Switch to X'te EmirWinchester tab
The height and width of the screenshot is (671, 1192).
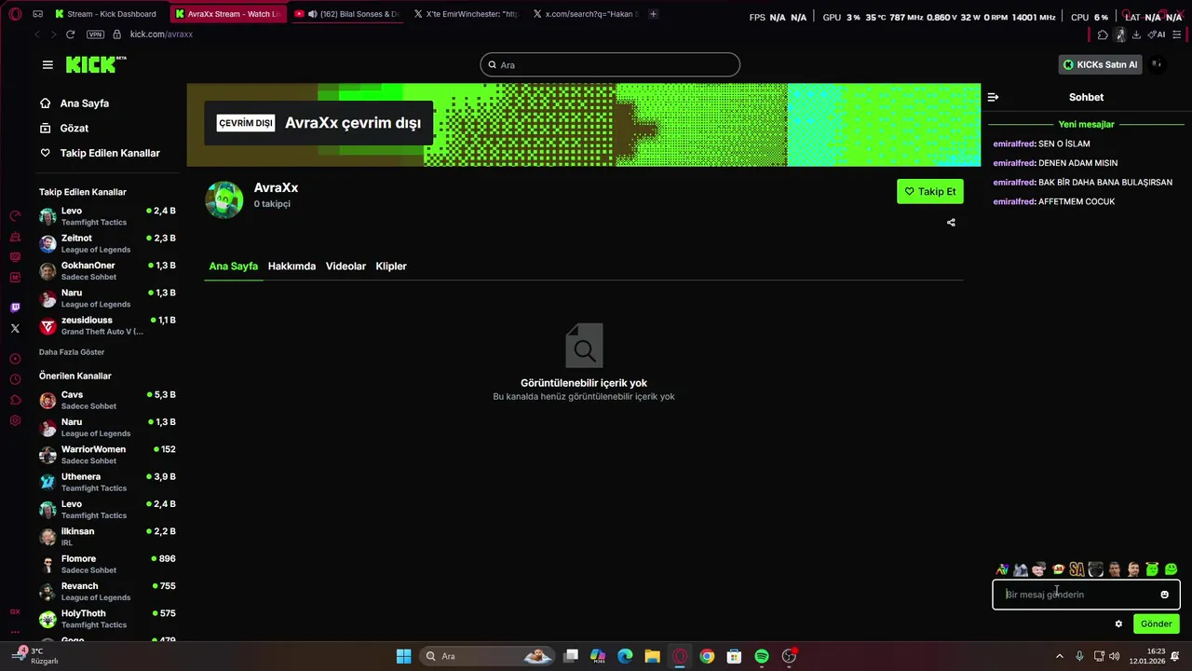coord(466,14)
